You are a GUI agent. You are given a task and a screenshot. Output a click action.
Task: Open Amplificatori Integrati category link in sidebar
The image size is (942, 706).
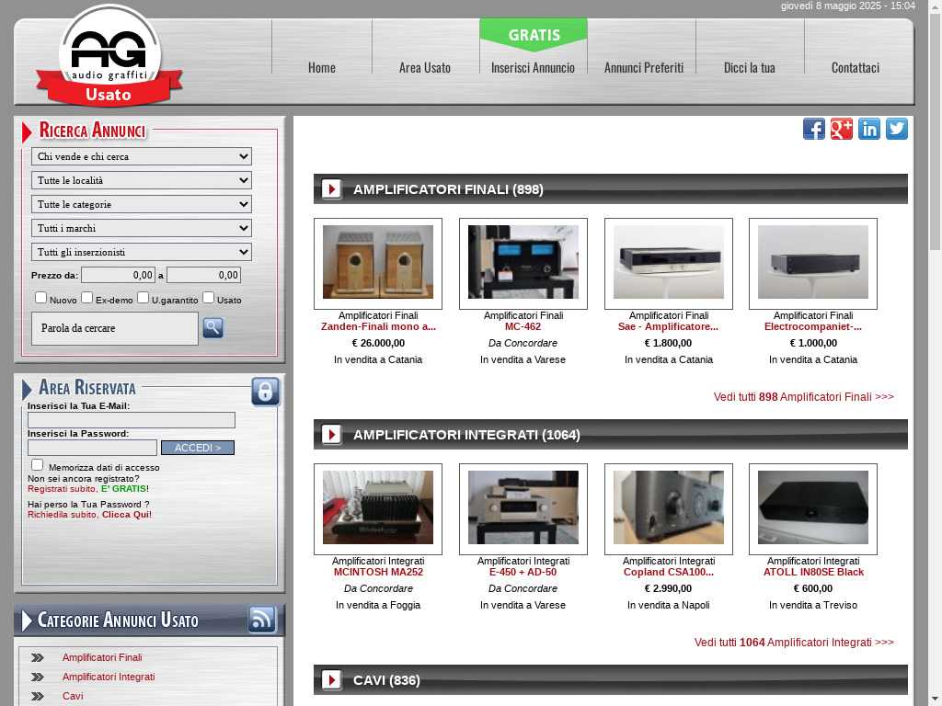109,678
